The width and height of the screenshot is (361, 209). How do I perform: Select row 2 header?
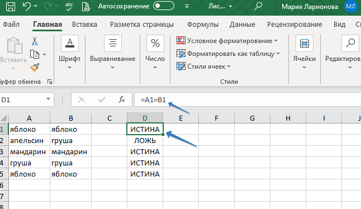pyautogui.click(x=4, y=140)
